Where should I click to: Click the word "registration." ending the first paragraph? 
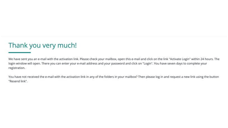(17, 68)
